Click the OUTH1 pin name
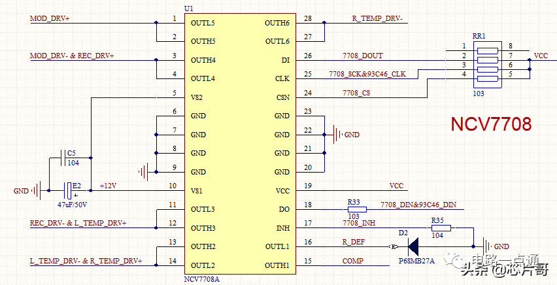The width and height of the screenshot is (557, 285). (x=277, y=266)
